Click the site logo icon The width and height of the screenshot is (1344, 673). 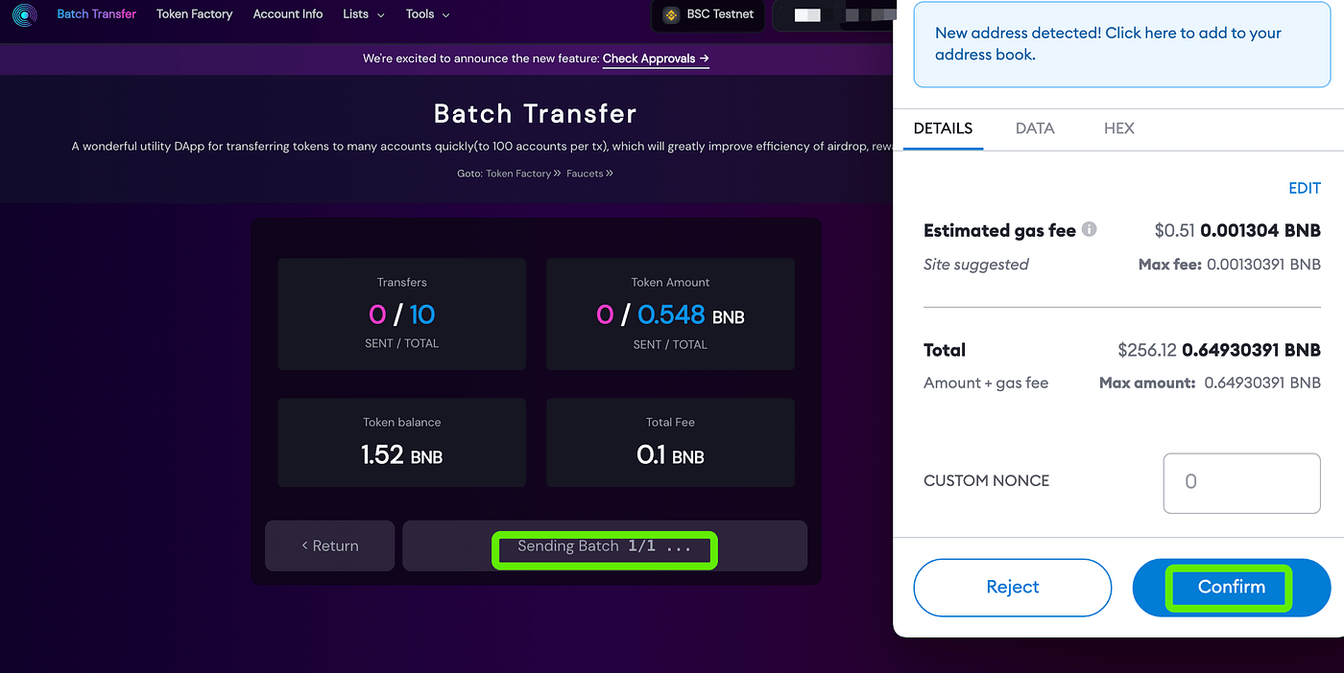[24, 15]
